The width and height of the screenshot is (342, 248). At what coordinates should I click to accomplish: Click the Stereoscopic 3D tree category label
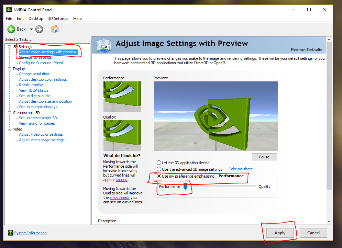coord(26,113)
